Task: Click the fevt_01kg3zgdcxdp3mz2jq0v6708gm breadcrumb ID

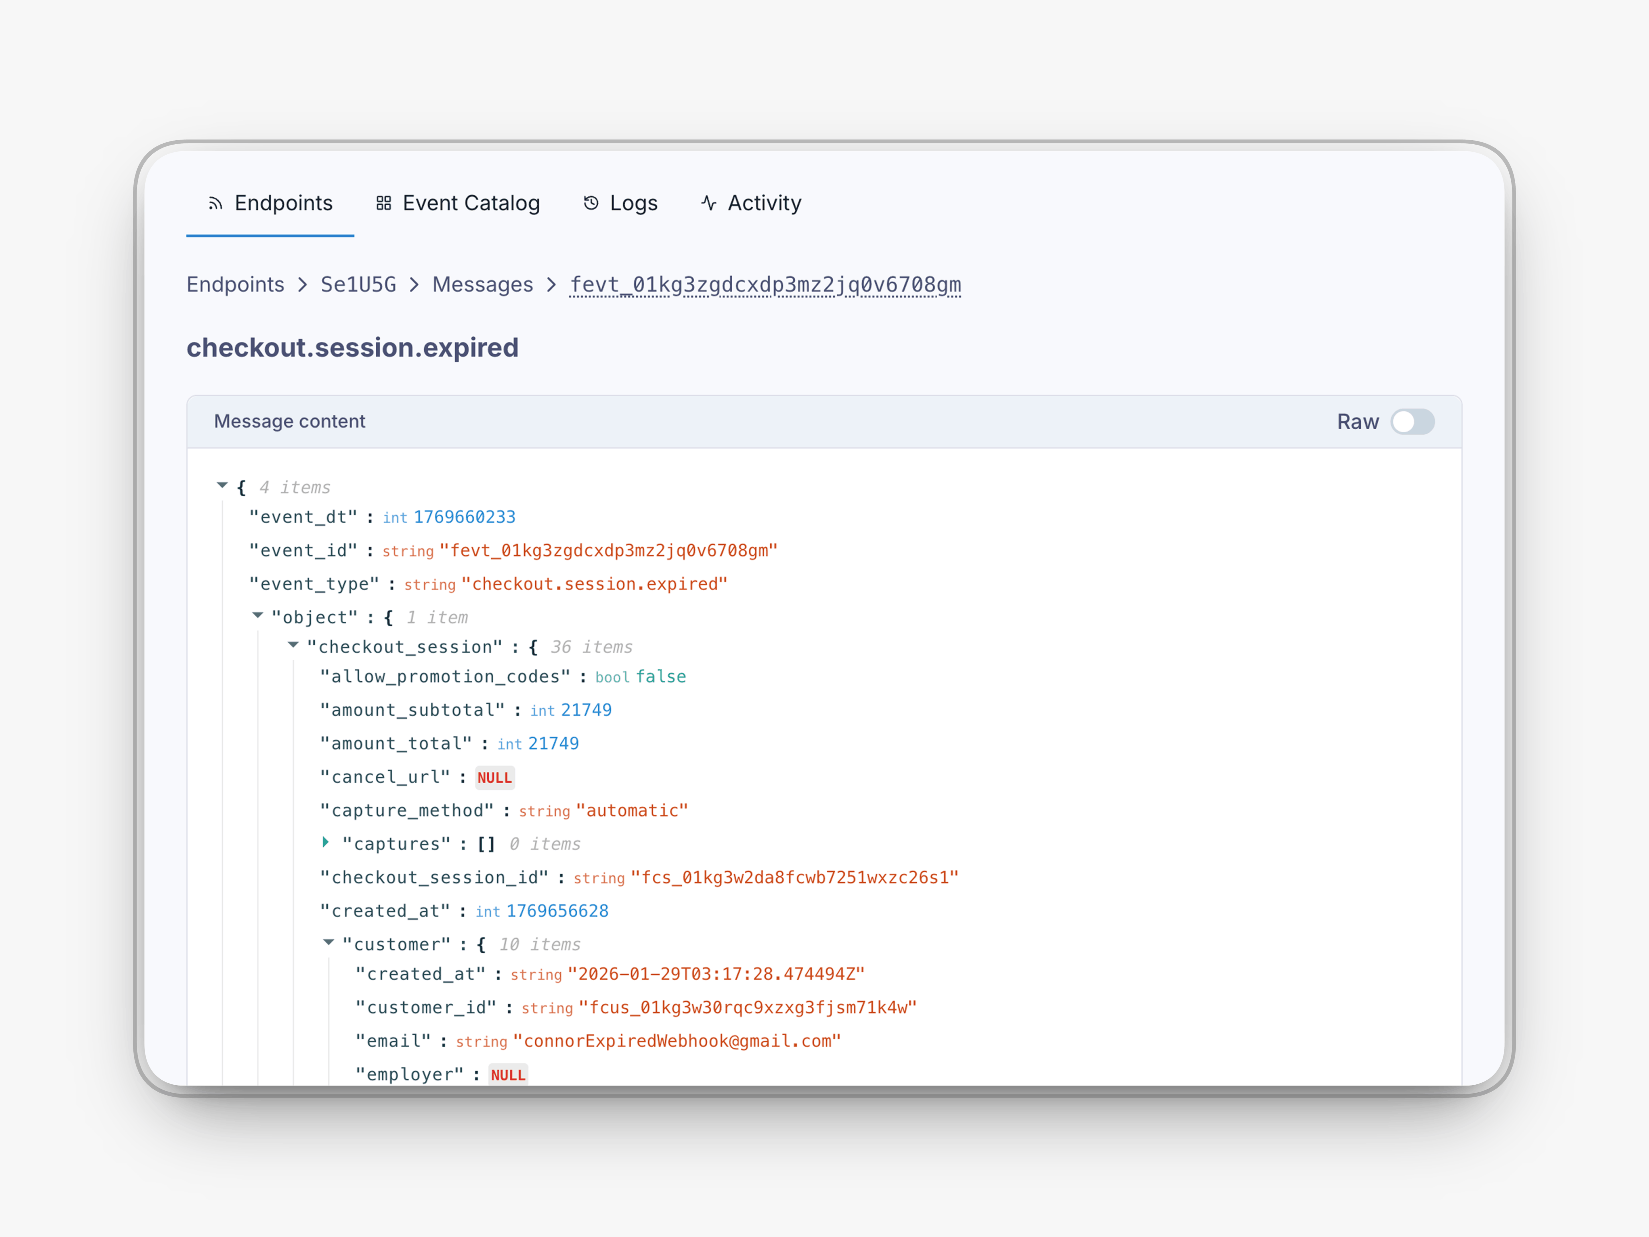Action: [765, 285]
